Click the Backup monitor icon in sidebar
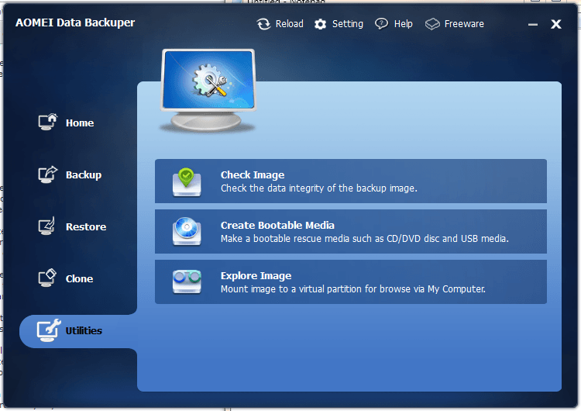Viewport: 581px width, 411px height. click(x=48, y=174)
